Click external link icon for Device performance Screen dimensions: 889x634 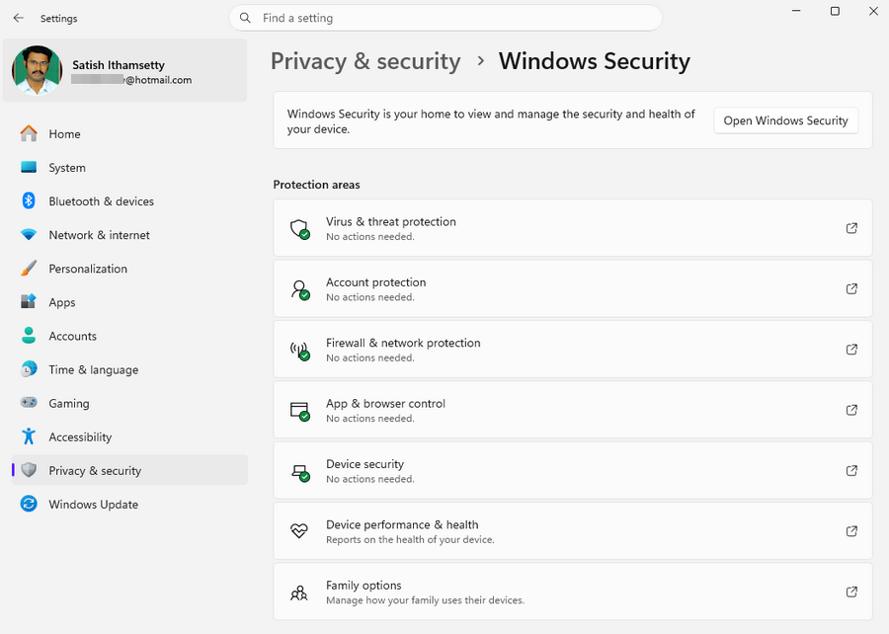tap(851, 531)
